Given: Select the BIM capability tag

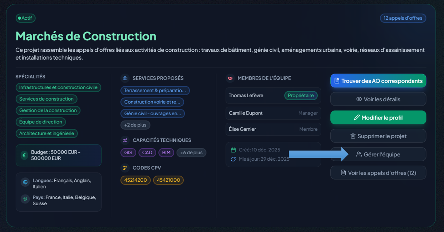Looking at the screenshot, I should [166, 153].
